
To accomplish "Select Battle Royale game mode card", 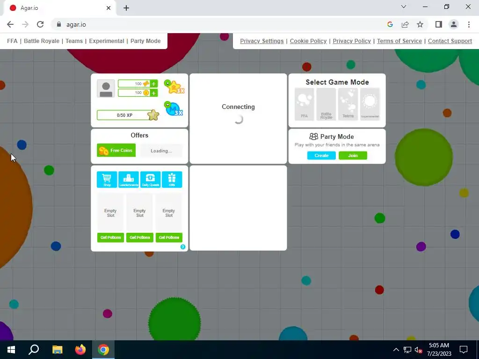I will (x=326, y=104).
